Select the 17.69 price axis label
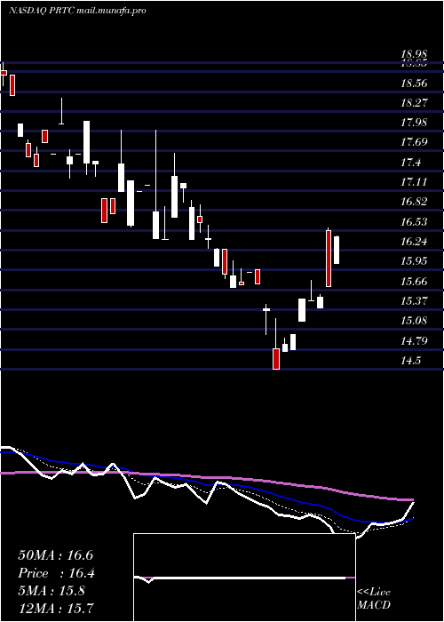 click(415, 142)
